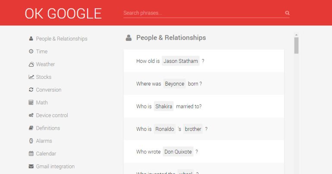Click the brother variable chip

click(193, 129)
